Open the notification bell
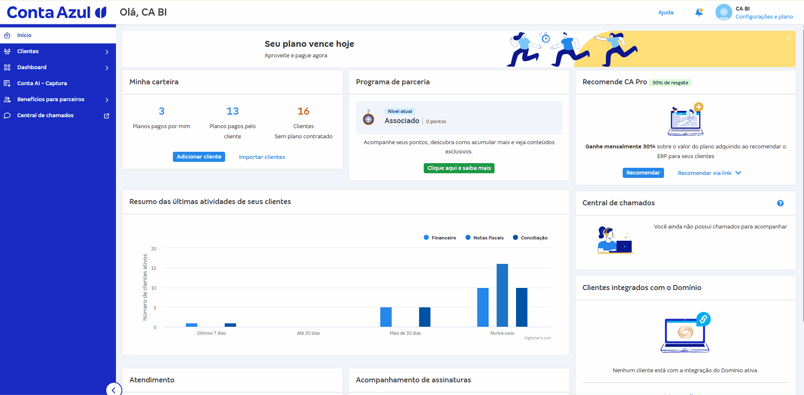The width and height of the screenshot is (804, 395). tap(699, 12)
